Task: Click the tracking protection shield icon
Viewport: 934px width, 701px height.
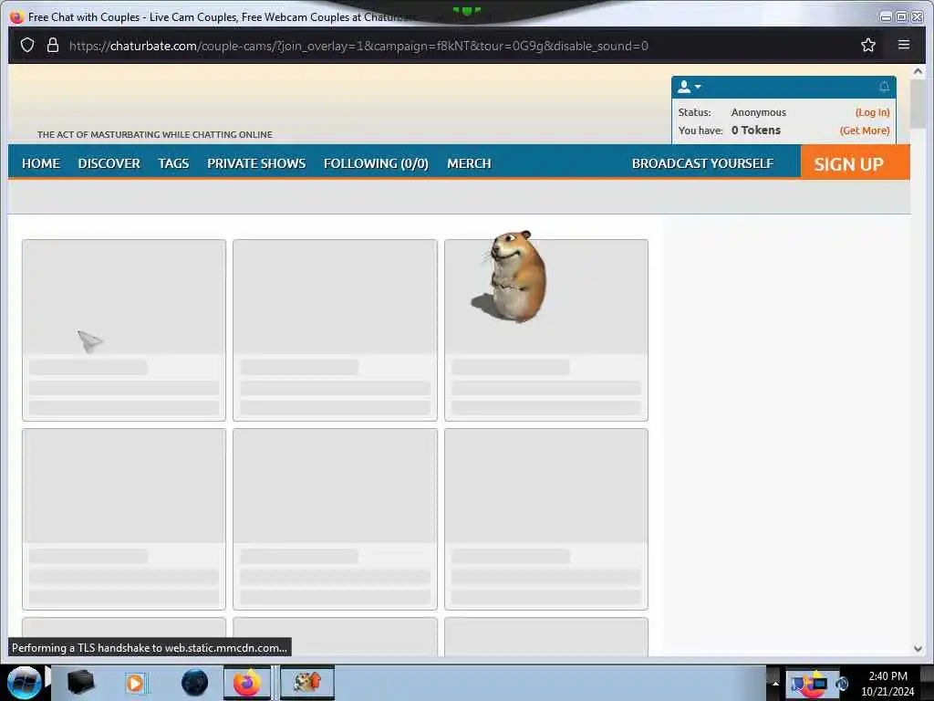Action: (27, 46)
